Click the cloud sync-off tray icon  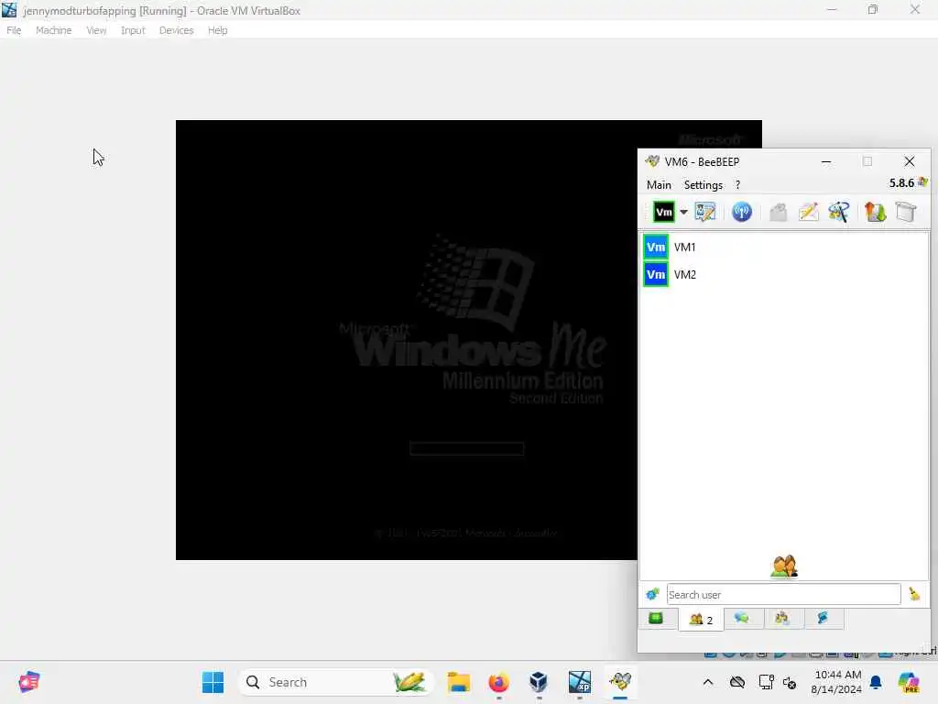[x=737, y=682]
